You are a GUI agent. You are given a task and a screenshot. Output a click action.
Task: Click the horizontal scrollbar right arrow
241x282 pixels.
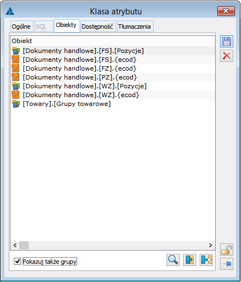pos(211,245)
